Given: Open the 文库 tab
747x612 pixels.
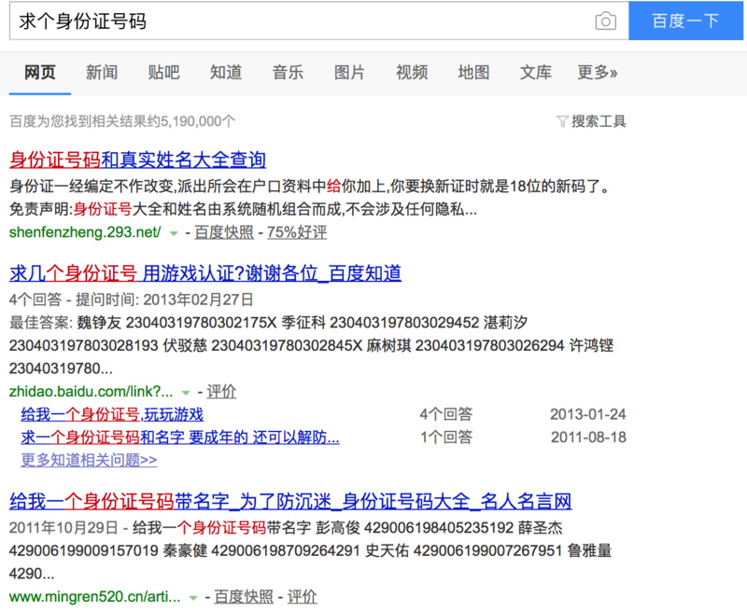Looking at the screenshot, I should (x=536, y=72).
